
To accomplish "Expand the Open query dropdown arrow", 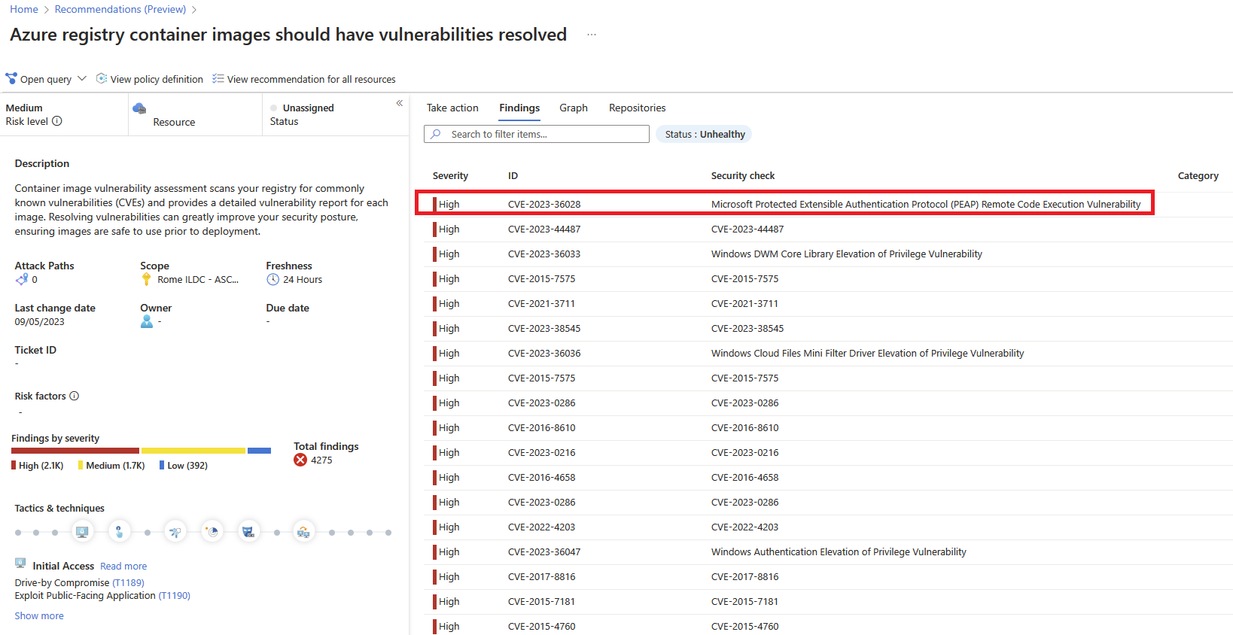I will click(82, 78).
